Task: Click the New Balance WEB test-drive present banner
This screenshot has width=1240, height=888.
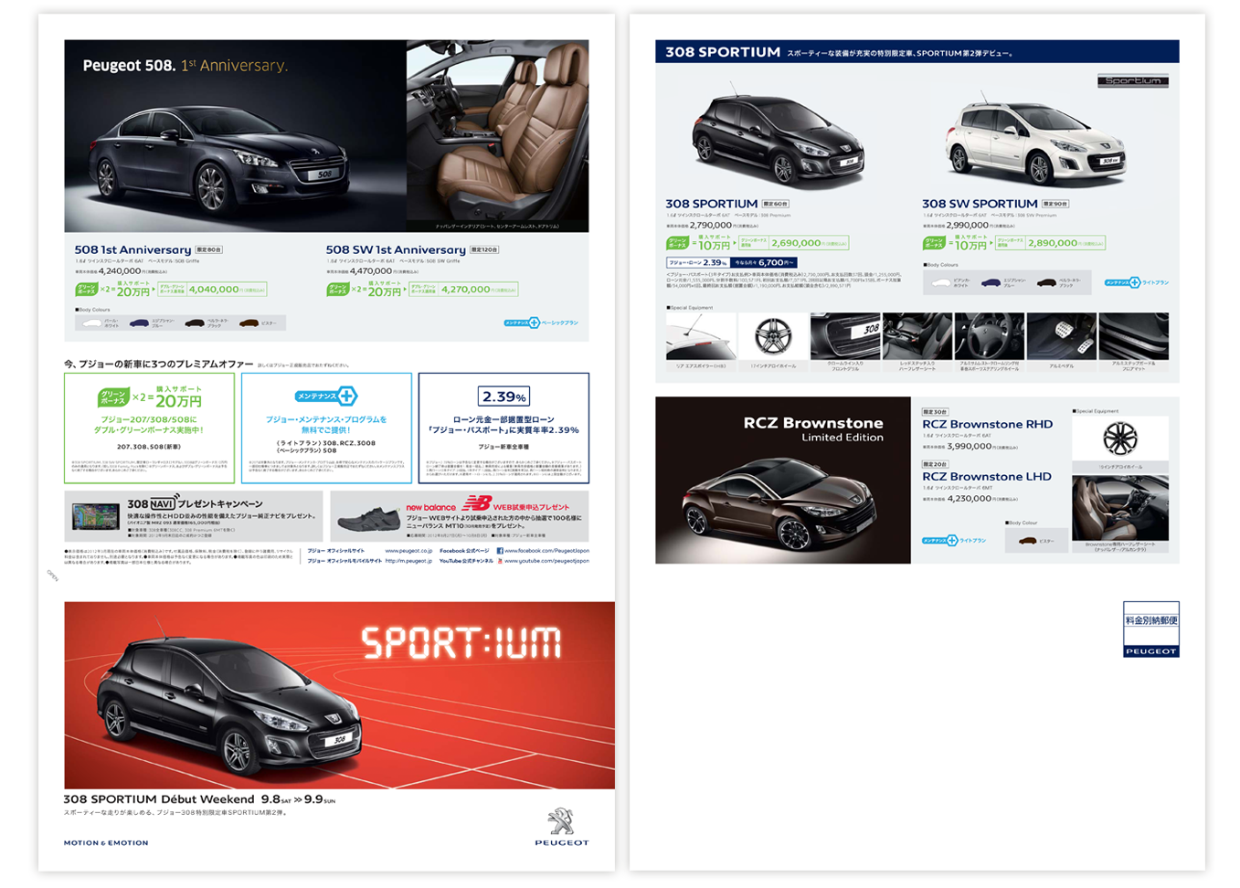Action: point(460,516)
